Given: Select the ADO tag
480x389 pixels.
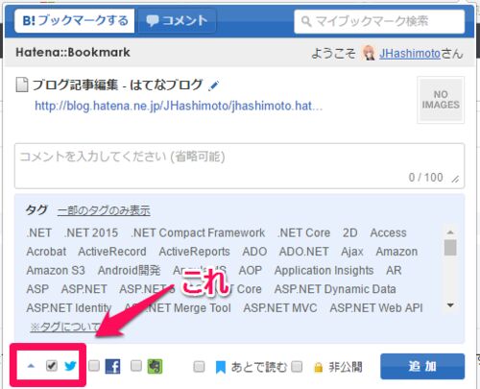Looking at the screenshot, I should (x=254, y=252).
